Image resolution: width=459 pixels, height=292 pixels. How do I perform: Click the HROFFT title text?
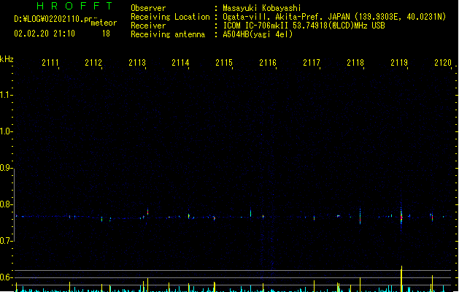click(74, 6)
